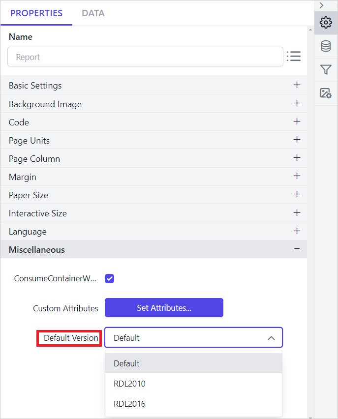The image size is (338, 419).
Task: Open the settings gear panel icon
Action: click(326, 22)
